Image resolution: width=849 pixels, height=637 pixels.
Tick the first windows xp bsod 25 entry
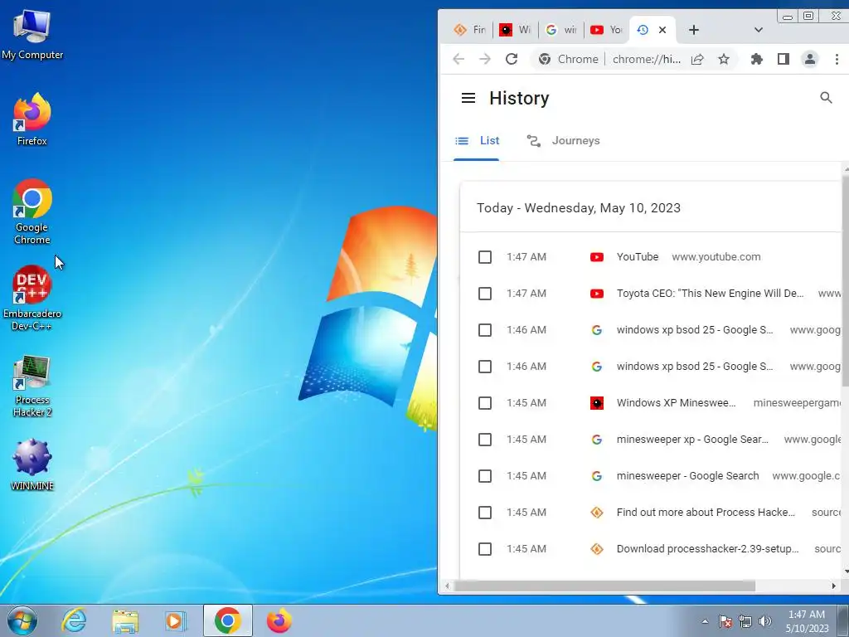484,330
